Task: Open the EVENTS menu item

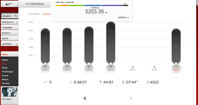Action: click(x=9, y=33)
